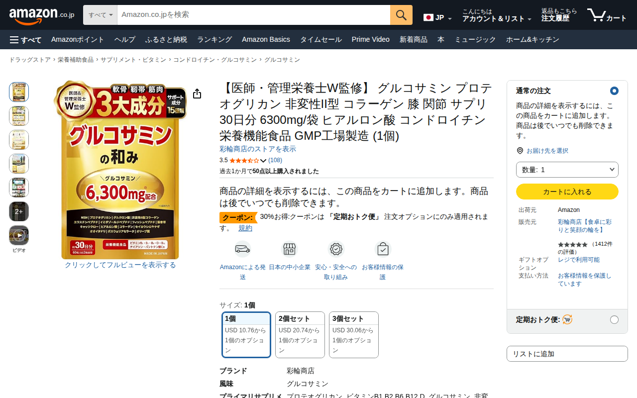Share the product via share icon
Image resolution: width=637 pixels, height=398 pixels.
pyautogui.click(x=197, y=94)
